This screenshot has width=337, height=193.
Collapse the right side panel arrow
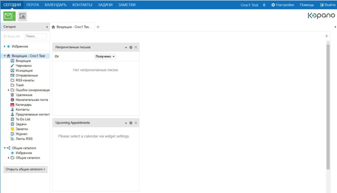(335, 27)
